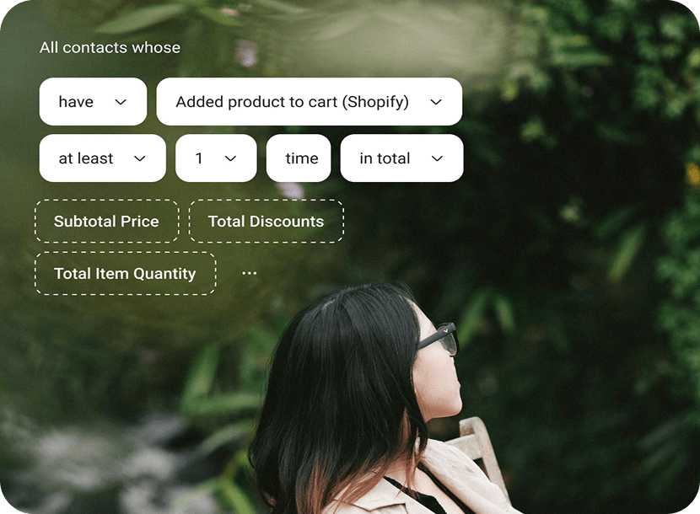Click the woman's glasses in the photo

click(x=438, y=340)
